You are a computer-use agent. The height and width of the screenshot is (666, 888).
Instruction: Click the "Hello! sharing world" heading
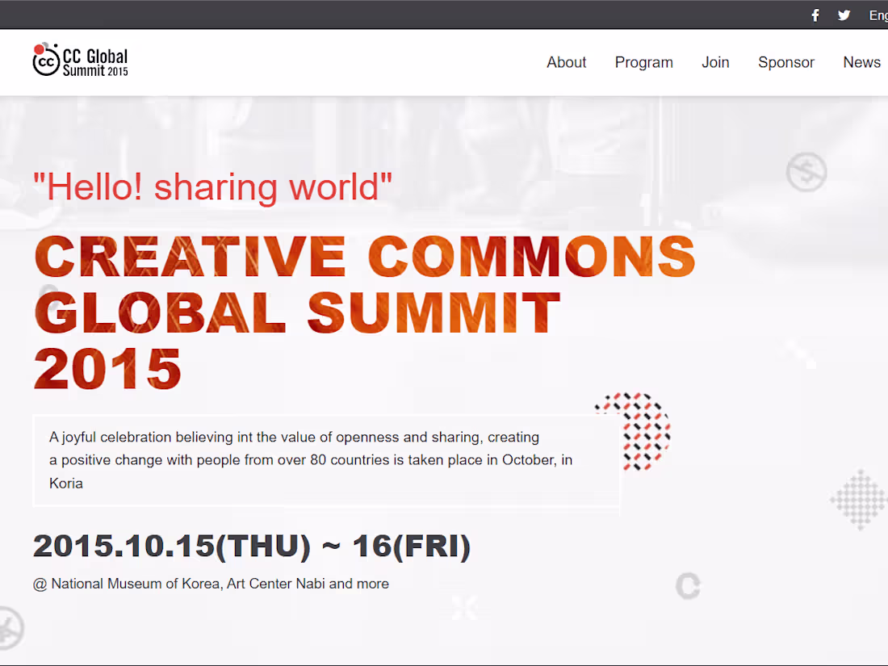click(x=212, y=186)
